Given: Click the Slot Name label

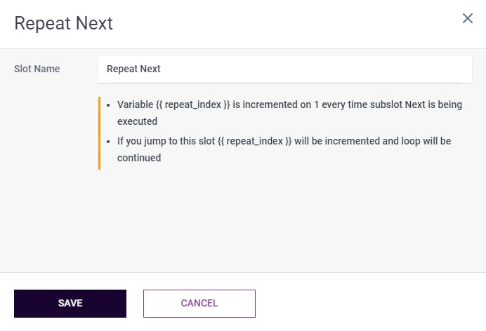Looking at the screenshot, I should pos(37,69).
